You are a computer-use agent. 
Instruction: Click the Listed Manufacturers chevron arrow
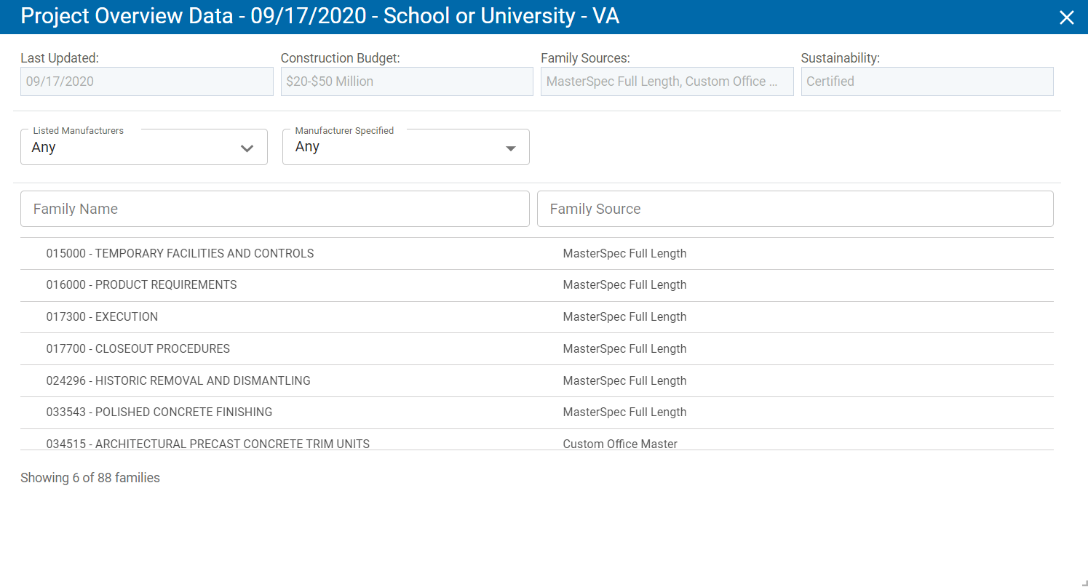[247, 148]
